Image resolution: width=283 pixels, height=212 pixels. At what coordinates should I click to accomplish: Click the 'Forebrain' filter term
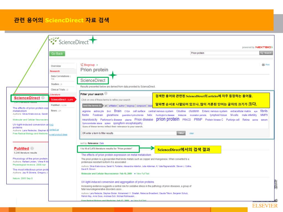98,115
